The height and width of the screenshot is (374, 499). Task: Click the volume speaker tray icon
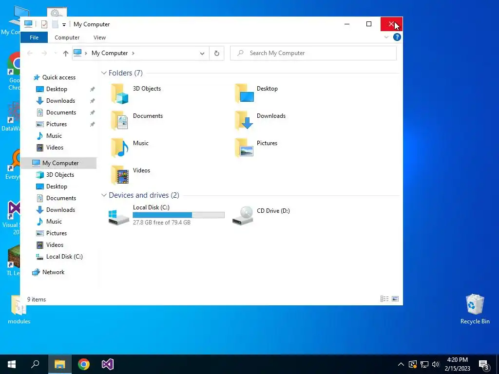click(x=436, y=364)
